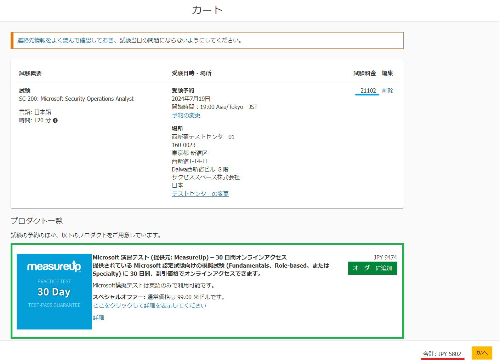Image resolution: width=500 pixels, height=362 pixels.
Task: Click the total 合計: JPY 5802
Action: [x=442, y=354]
